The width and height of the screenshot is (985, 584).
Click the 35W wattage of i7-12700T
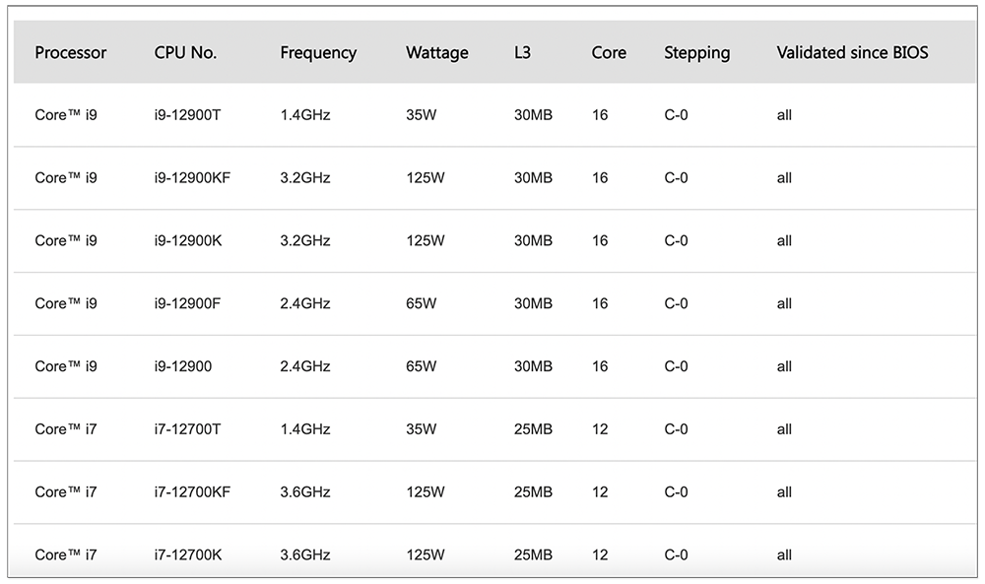[421, 429]
